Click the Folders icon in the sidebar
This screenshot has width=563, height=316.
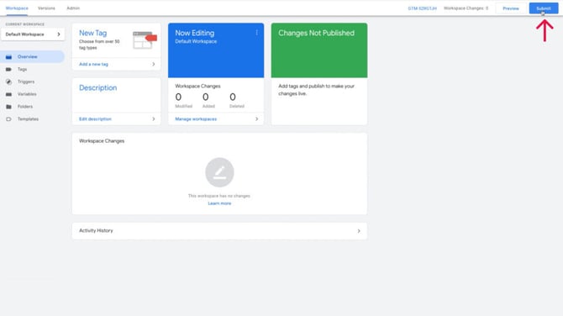[8, 107]
